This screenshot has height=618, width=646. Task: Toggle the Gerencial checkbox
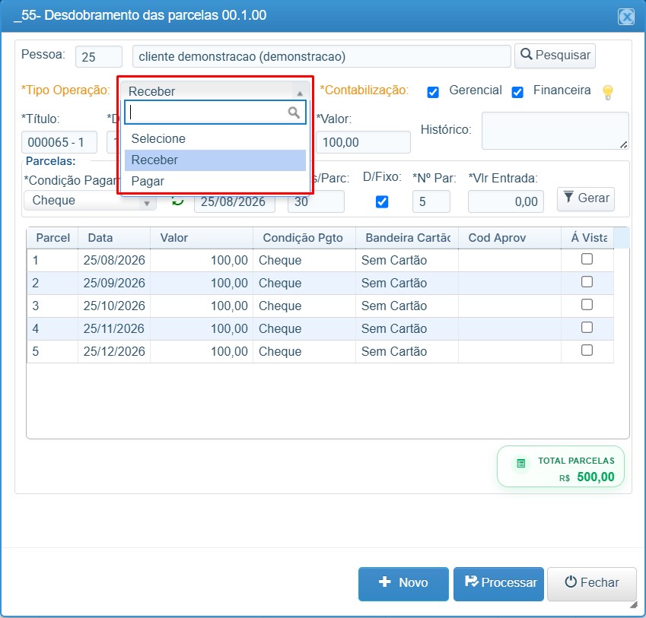[x=433, y=92]
